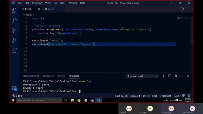Image resolution: width=203 pixels, height=114 pixels.
Task: Click the editor vertical scrollbar
Action: (x=192, y=31)
